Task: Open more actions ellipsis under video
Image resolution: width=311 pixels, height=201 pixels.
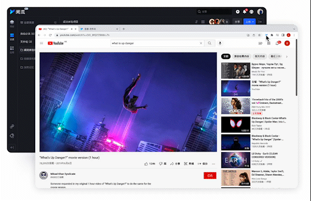Action: 214,164
